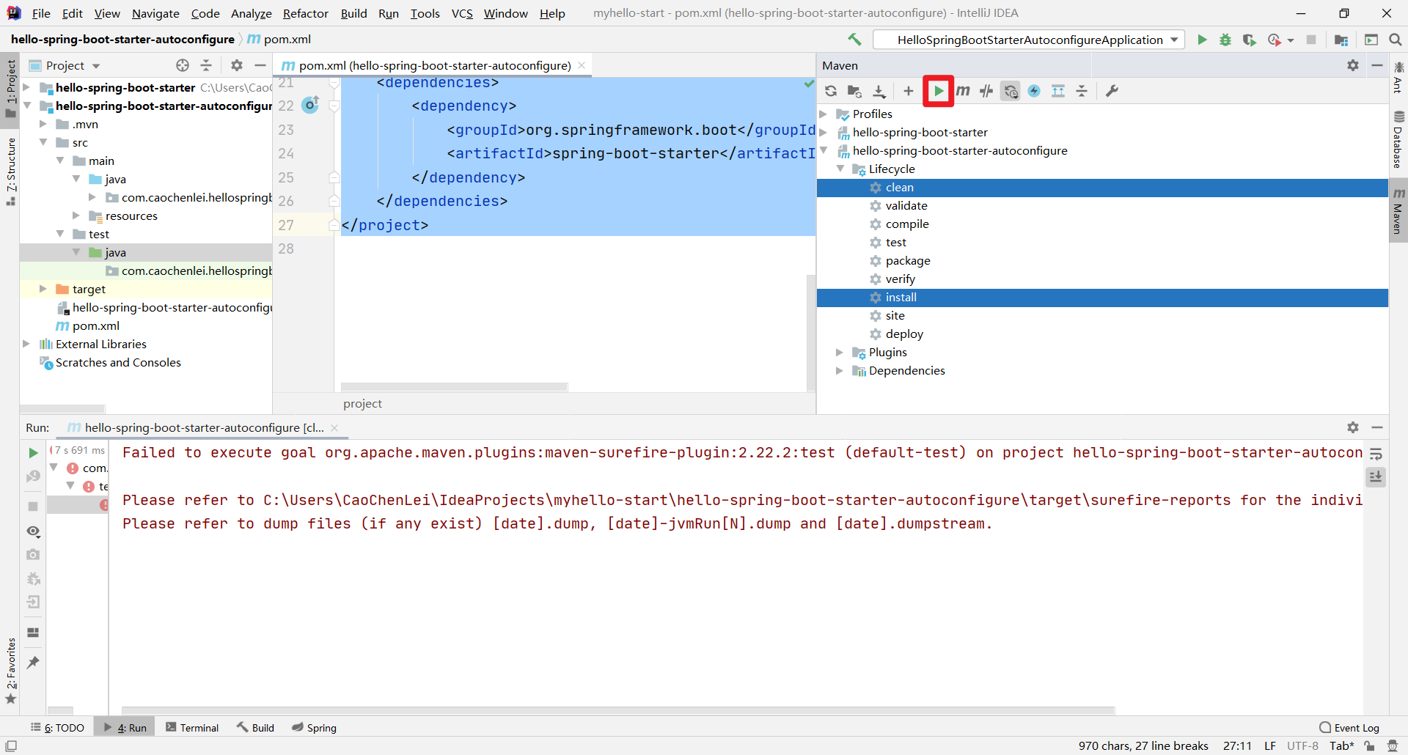This screenshot has width=1408, height=755.
Task: Open the File menu
Action: click(x=41, y=13)
